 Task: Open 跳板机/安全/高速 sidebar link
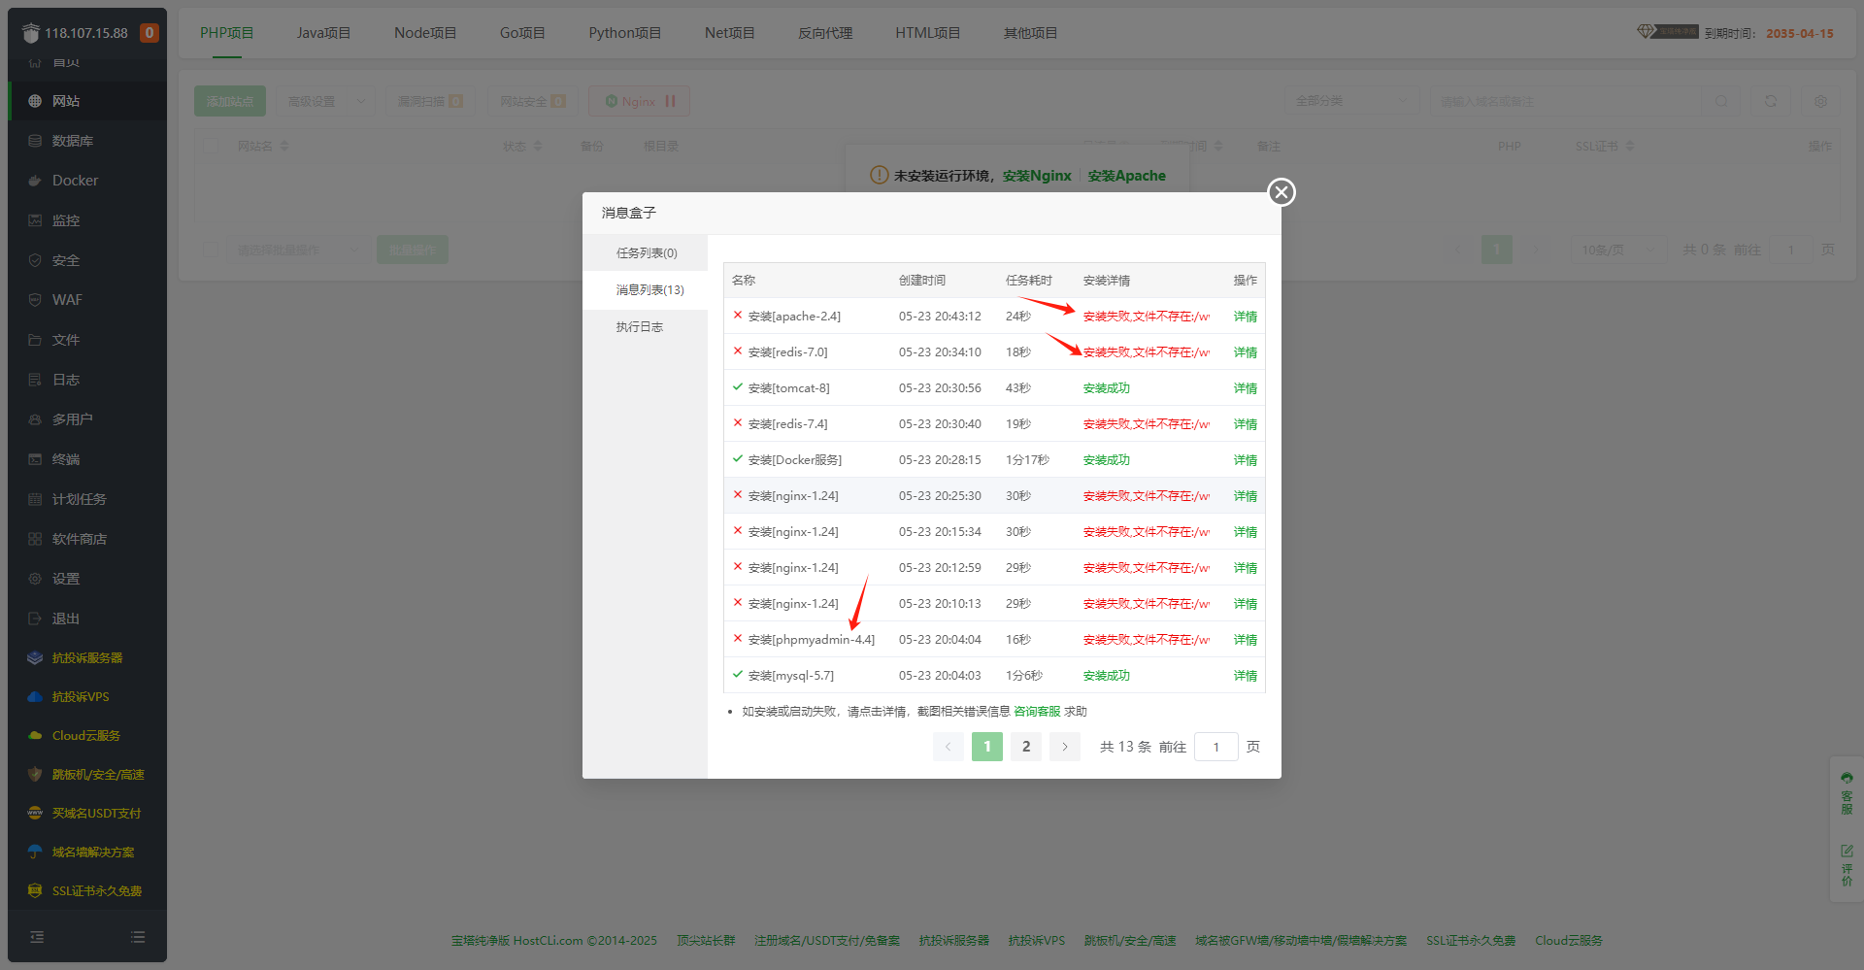point(87,775)
